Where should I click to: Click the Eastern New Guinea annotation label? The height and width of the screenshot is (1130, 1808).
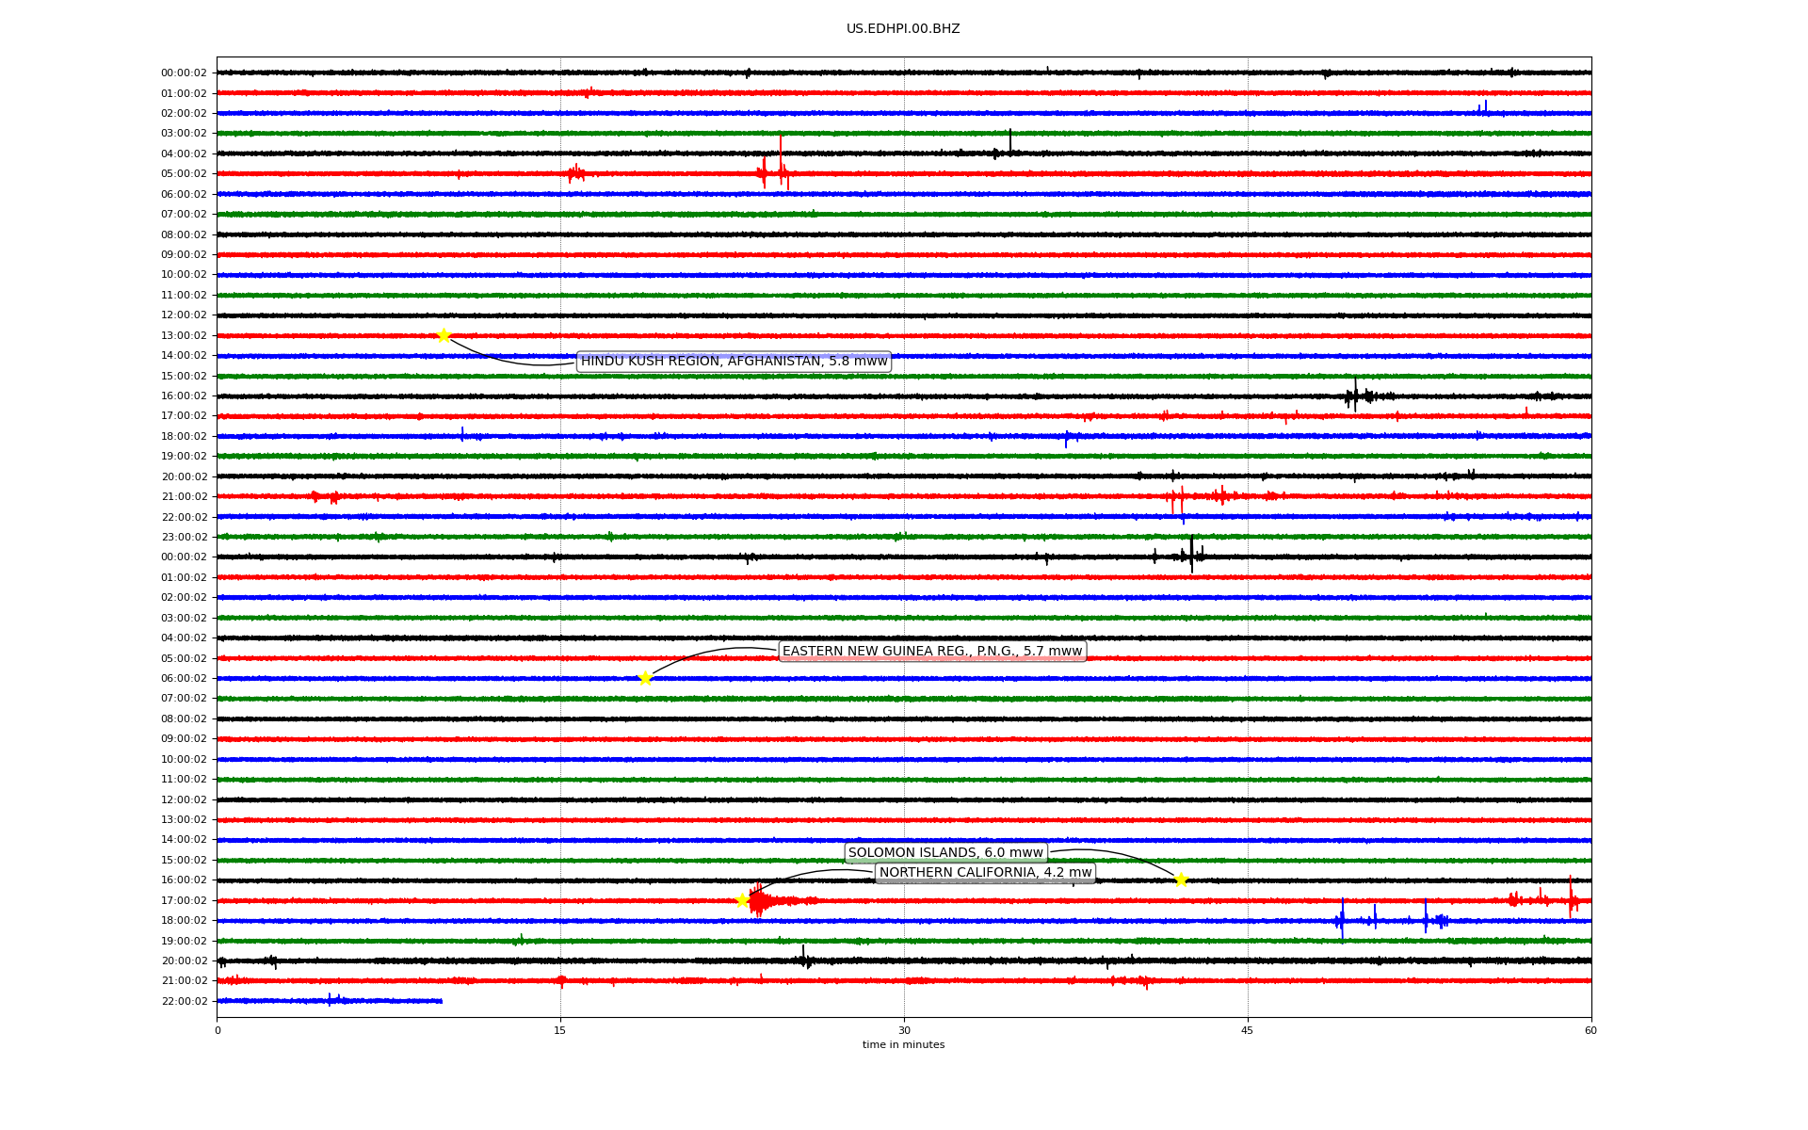pyautogui.click(x=932, y=652)
